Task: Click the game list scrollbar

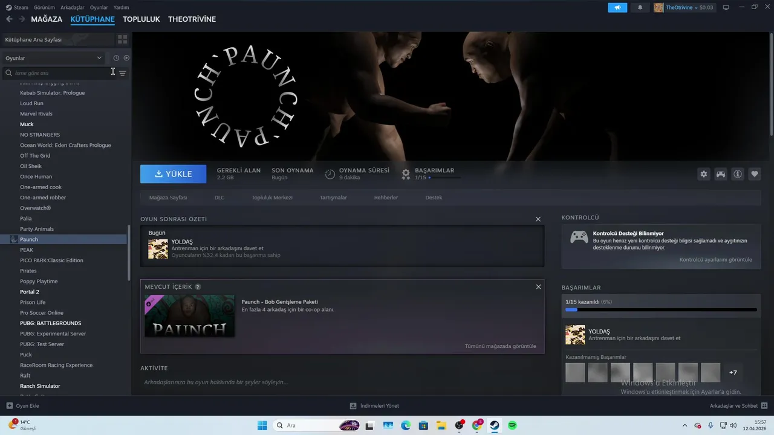Action: (129, 253)
